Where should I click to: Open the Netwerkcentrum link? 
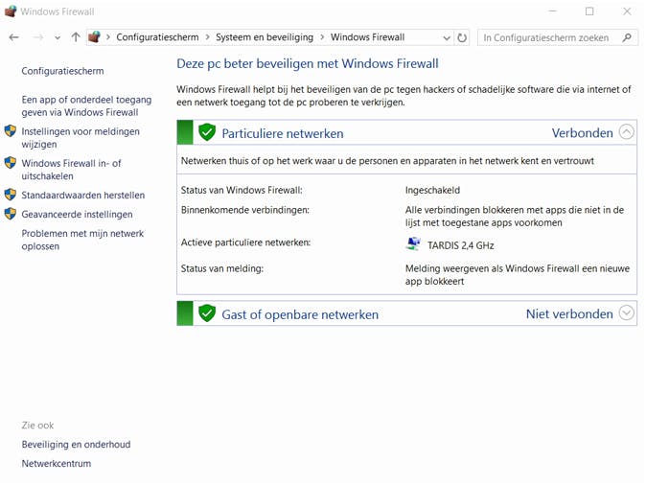[x=56, y=464]
